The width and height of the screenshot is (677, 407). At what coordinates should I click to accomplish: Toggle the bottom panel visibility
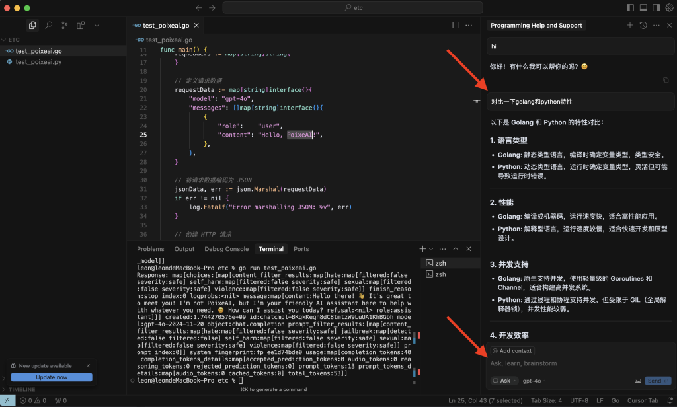click(x=643, y=7)
